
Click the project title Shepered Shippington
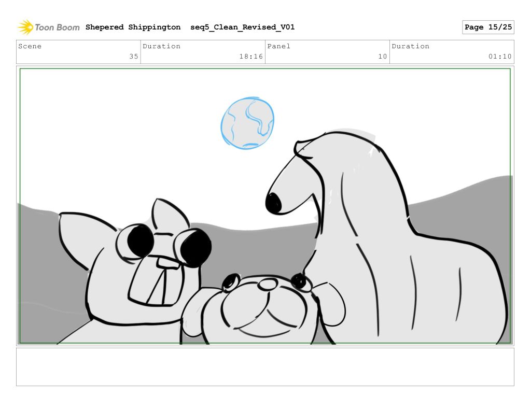pyautogui.click(x=133, y=27)
